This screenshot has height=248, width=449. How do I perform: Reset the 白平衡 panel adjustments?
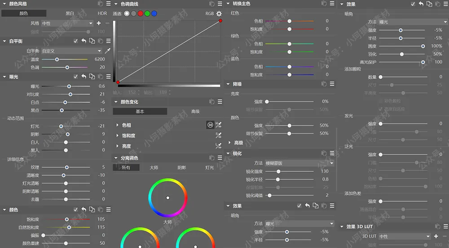(84, 41)
